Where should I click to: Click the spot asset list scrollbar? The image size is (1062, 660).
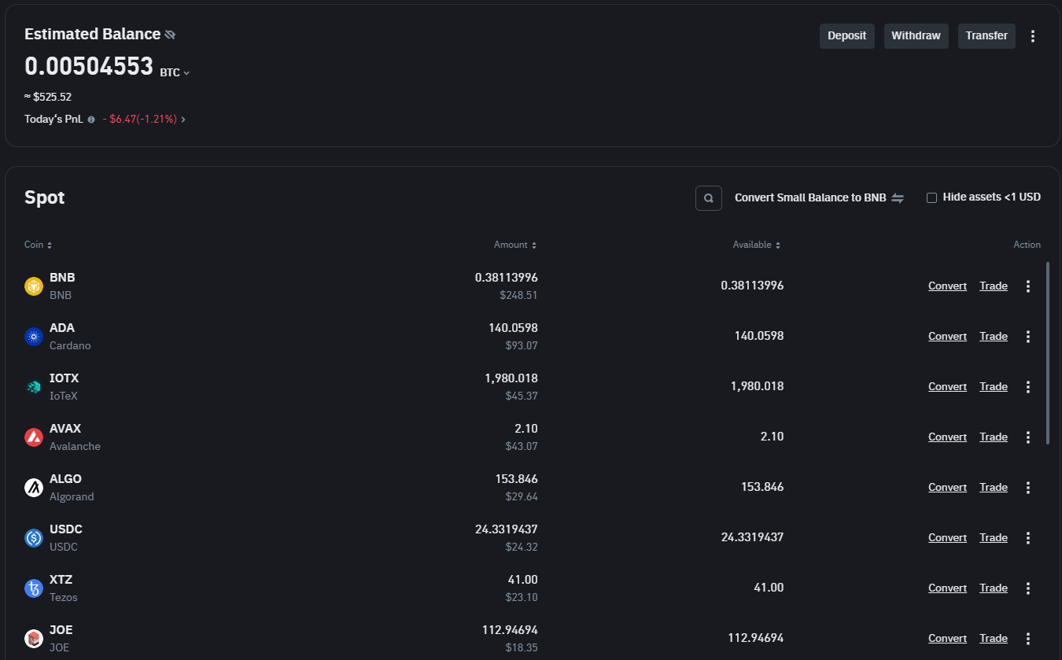tap(1048, 353)
